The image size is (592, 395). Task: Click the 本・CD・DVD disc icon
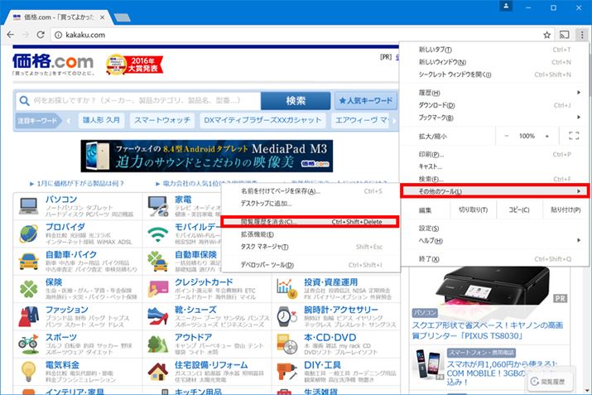click(x=287, y=344)
